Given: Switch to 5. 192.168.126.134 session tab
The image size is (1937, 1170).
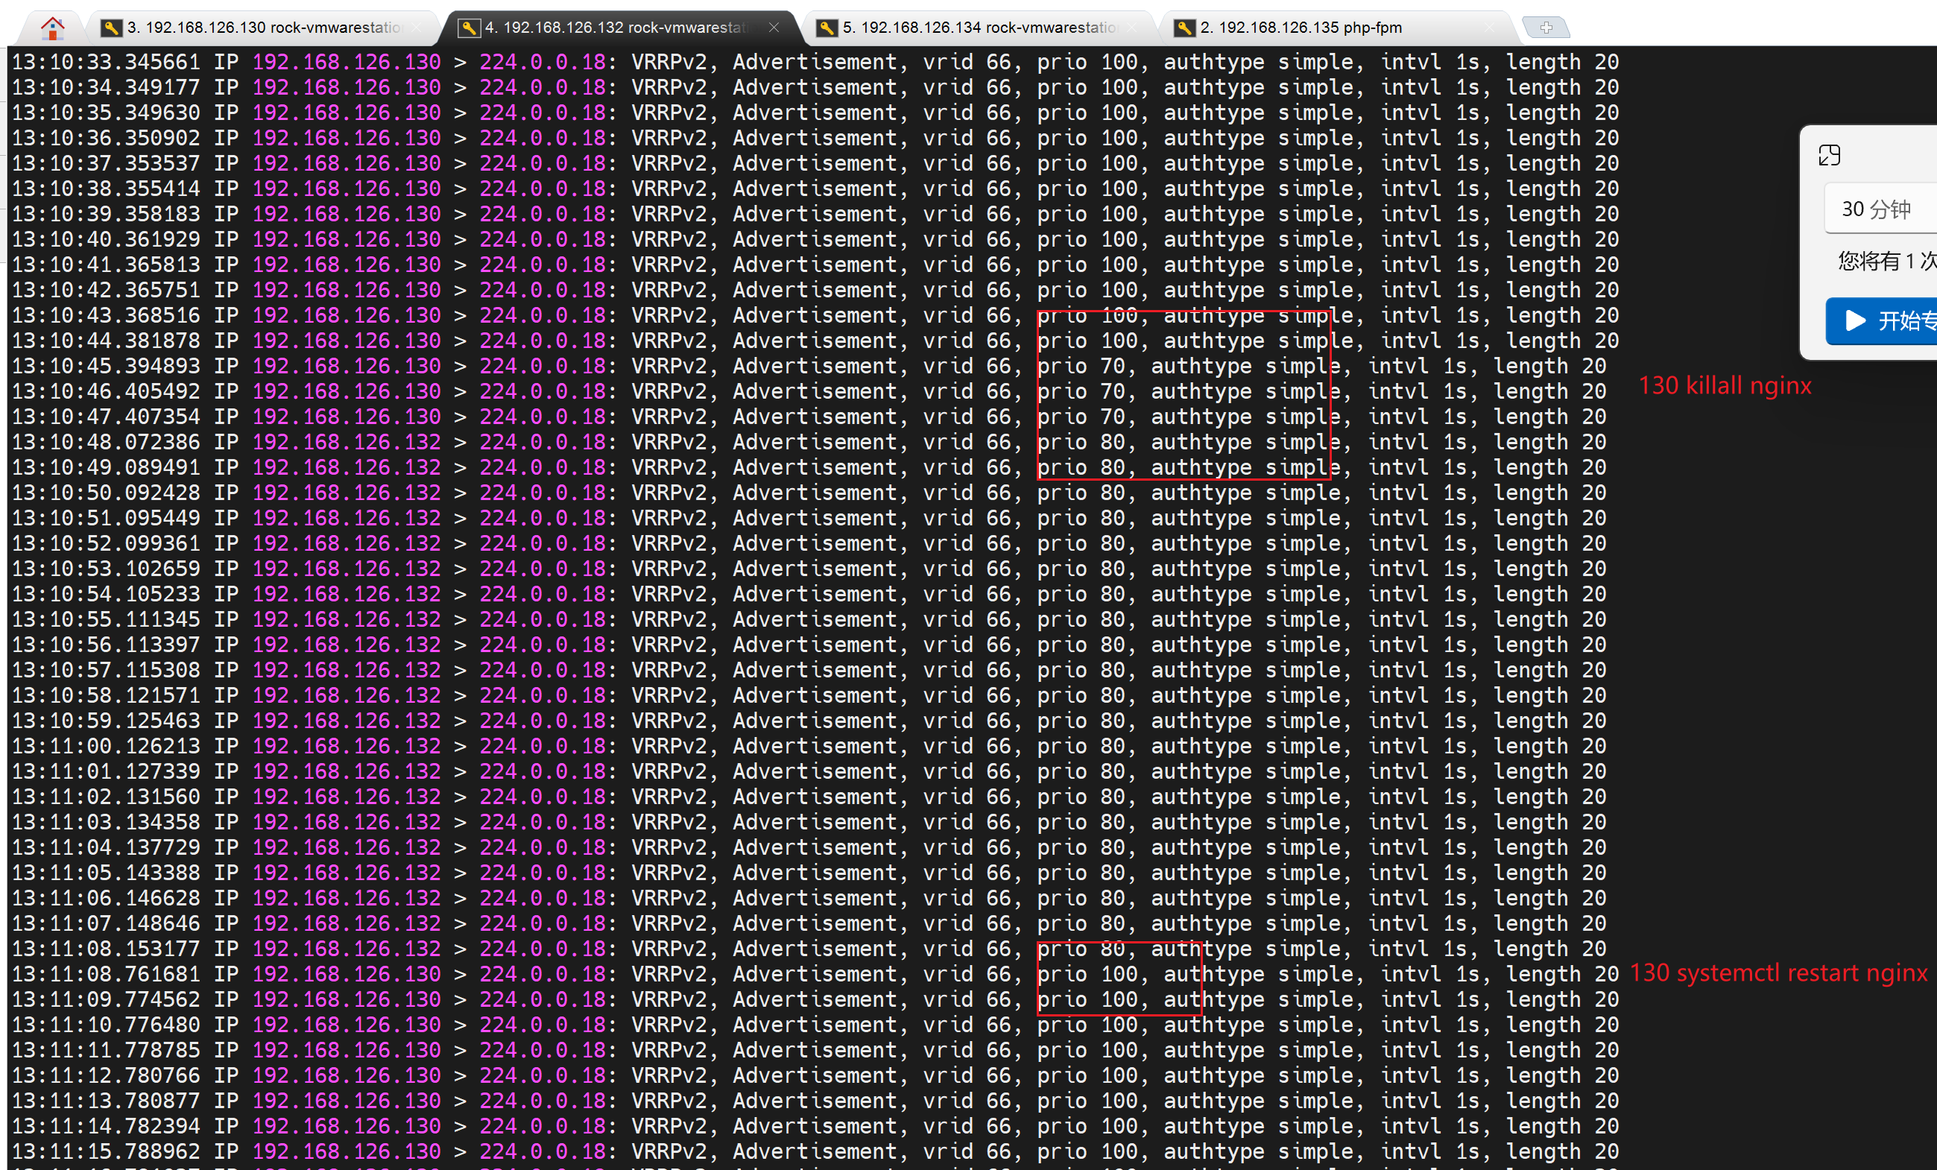Looking at the screenshot, I should 979,28.
